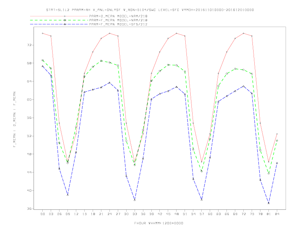Click x-axis tick label 27
Image resolution: width=302 pixels, height=233 pixels.
[118, 214]
